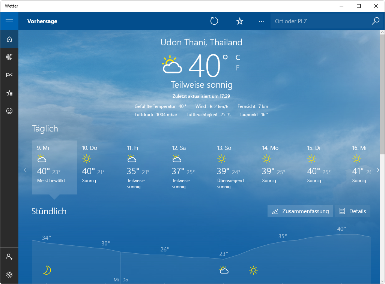Open the feedback smiley page
This screenshot has width=385, height=284.
point(9,111)
